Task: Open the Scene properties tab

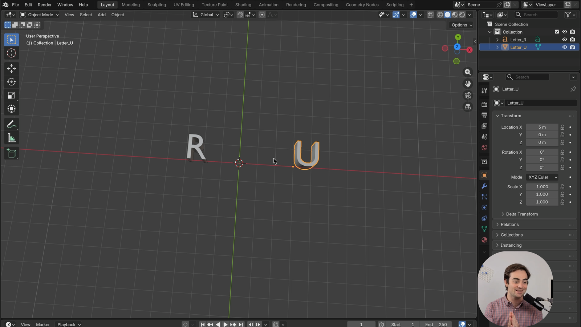Action: pyautogui.click(x=484, y=137)
